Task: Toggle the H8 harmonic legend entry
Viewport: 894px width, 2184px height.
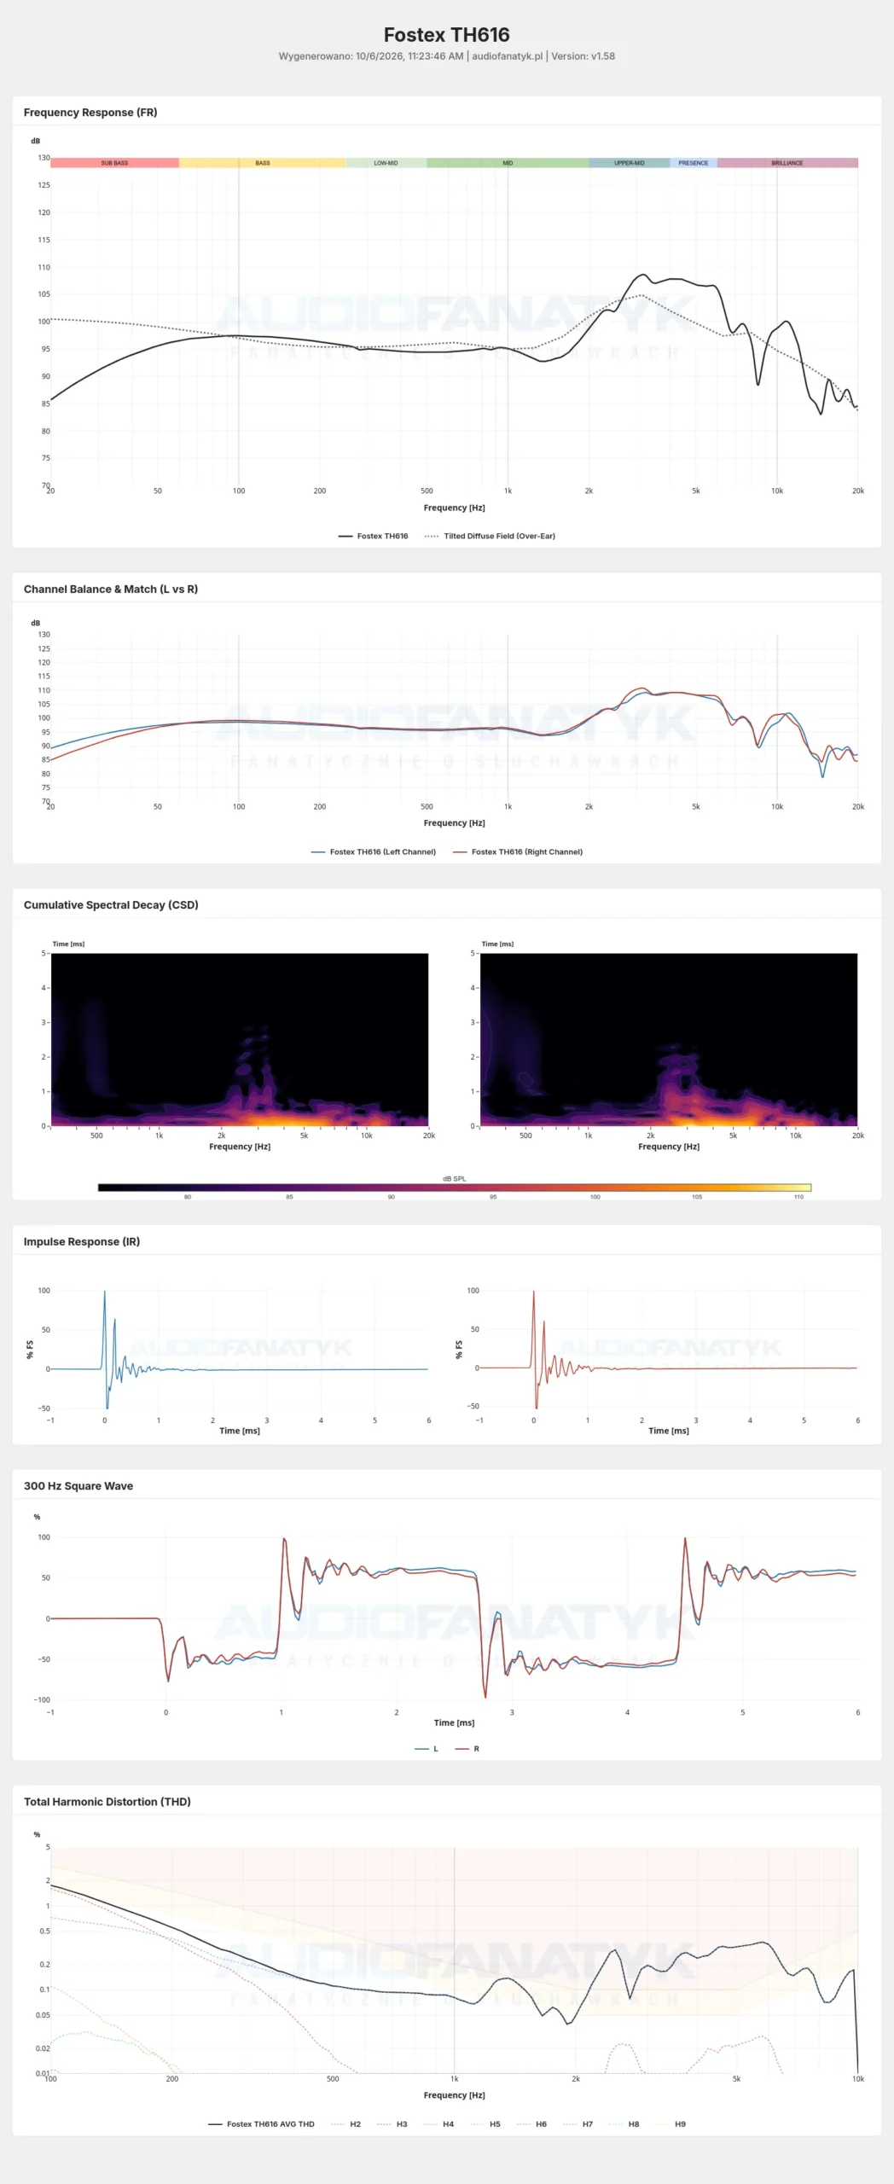Action: [624, 2123]
